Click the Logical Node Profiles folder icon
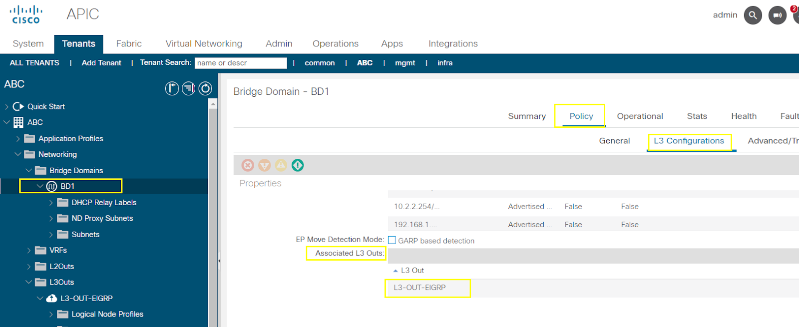The width and height of the screenshot is (799, 327). click(x=63, y=314)
